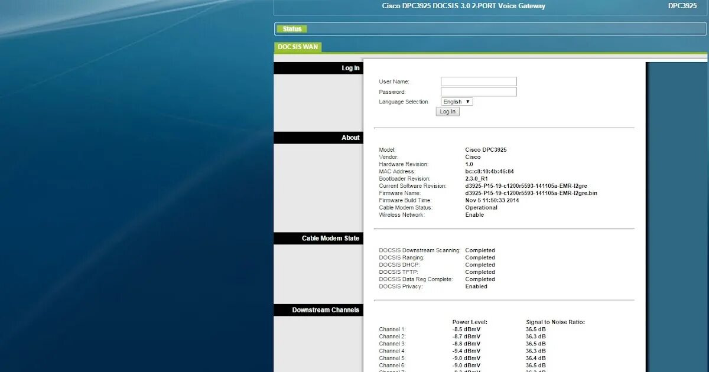709x372 pixels.
Task: Click the Password input field
Action: 479,92
